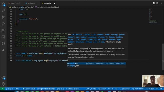Click Ln 64, Col 53 position indicator
This screenshot has width=164, height=92.
(91, 89)
